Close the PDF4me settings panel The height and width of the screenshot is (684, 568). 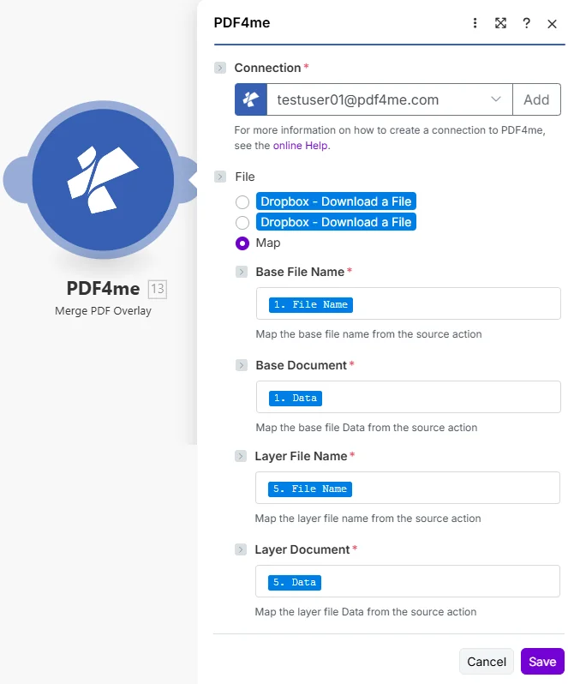point(552,24)
